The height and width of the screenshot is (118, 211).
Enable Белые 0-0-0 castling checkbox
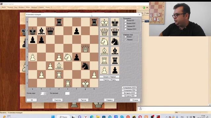tap(125, 23)
